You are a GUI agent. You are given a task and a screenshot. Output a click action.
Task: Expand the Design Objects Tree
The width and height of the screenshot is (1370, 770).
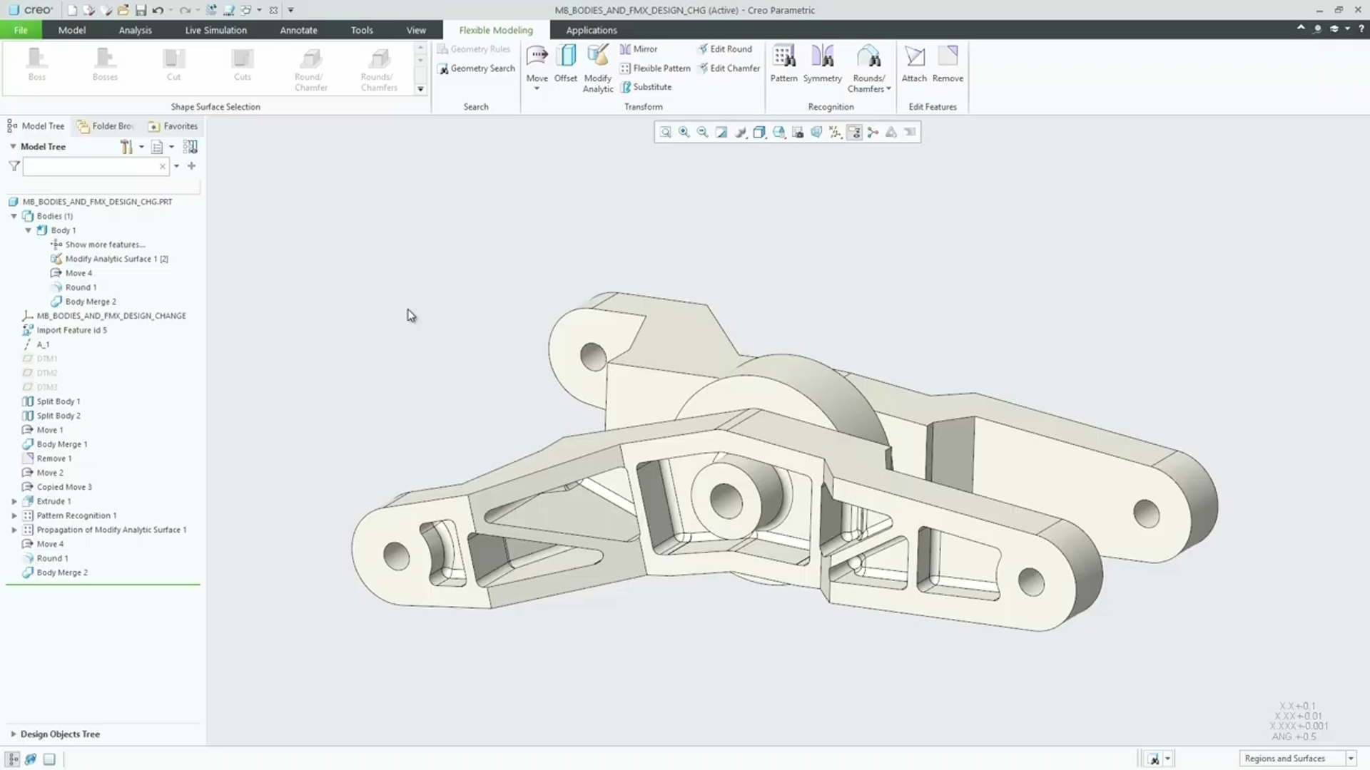13,734
